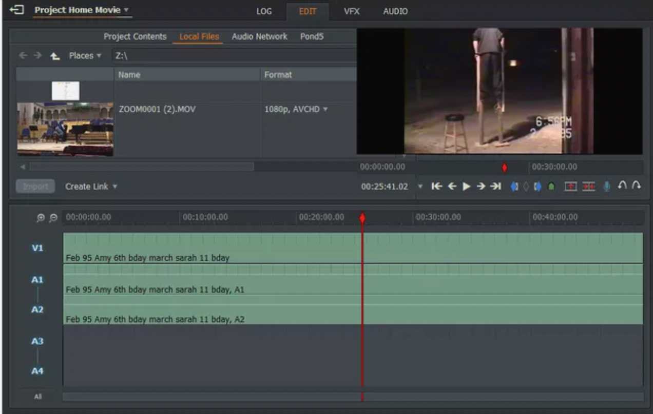Image resolution: width=653 pixels, height=414 pixels.
Task: Click the red Remove/Lift edit icon
Action: point(570,187)
